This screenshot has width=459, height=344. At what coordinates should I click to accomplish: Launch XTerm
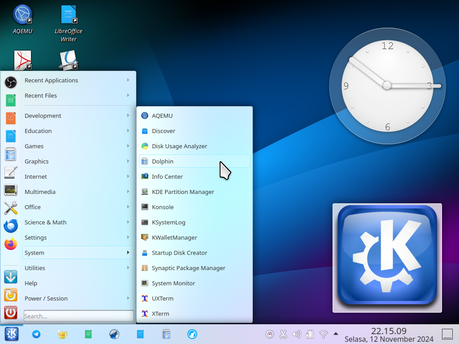(195, 313)
